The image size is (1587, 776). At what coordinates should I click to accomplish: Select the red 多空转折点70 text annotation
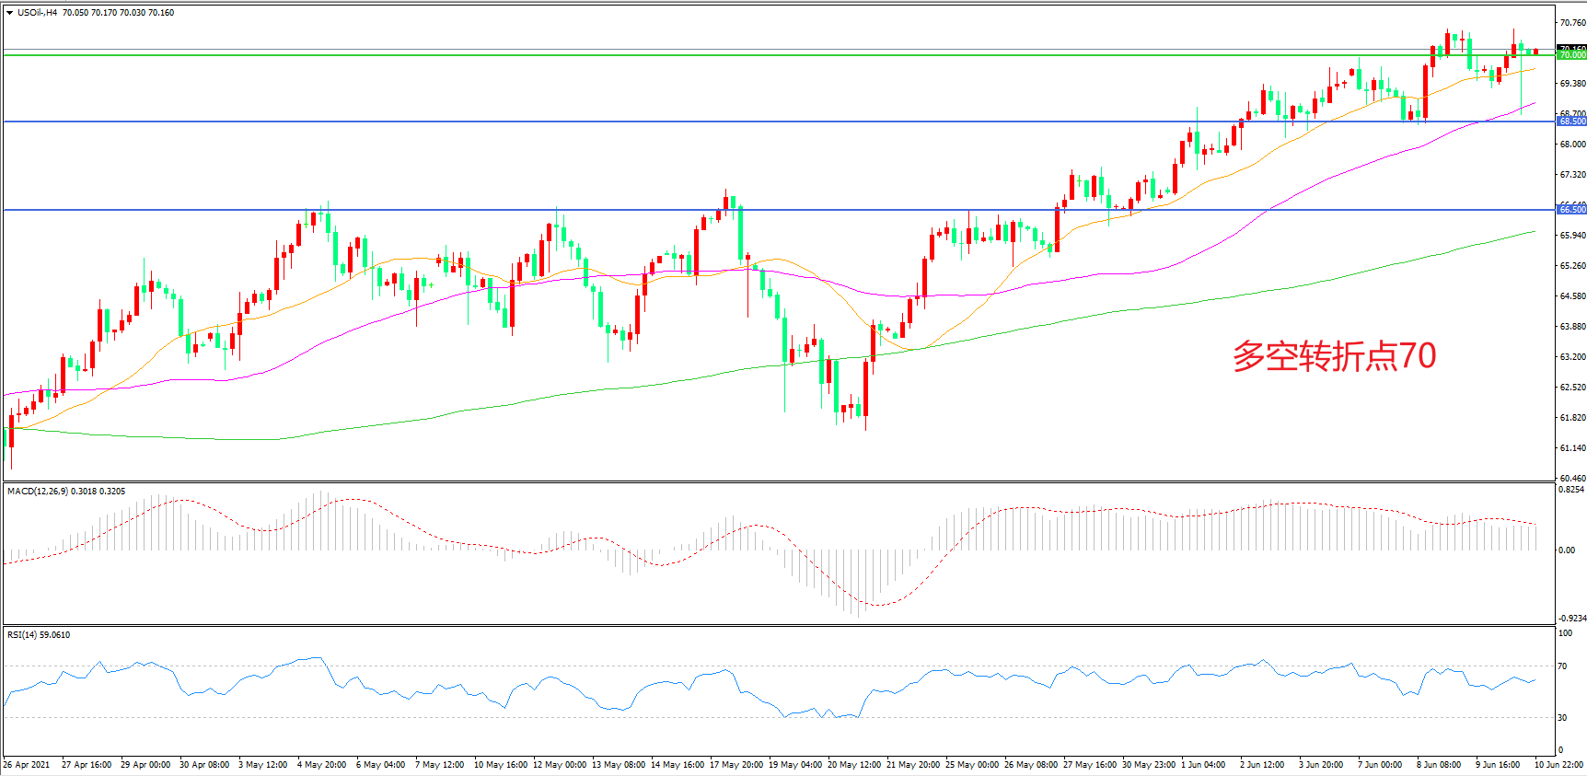(x=1334, y=356)
